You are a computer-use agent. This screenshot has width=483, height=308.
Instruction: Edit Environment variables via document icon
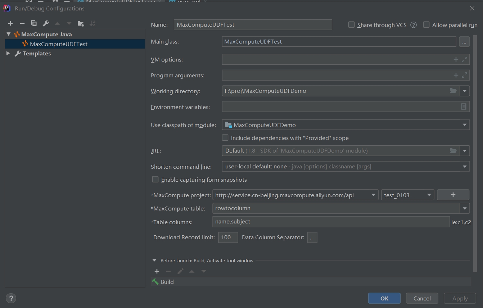(x=464, y=107)
